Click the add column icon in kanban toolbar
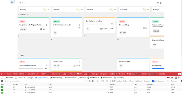Image resolution: width=182 pixels, height=97 pixels. (161, 3)
